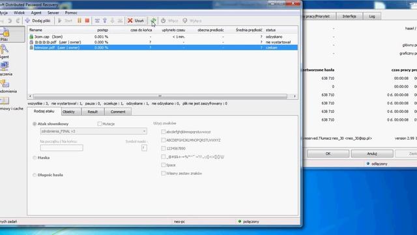Click the blue disconnected indicator in right window
The image size is (417, 235).
(x=368, y=164)
